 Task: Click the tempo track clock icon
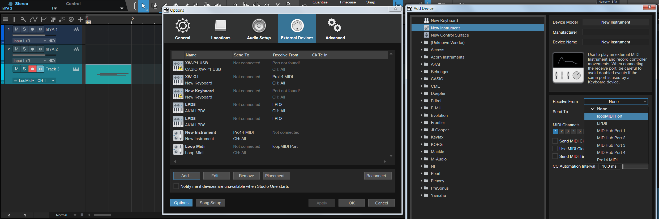click(71, 19)
